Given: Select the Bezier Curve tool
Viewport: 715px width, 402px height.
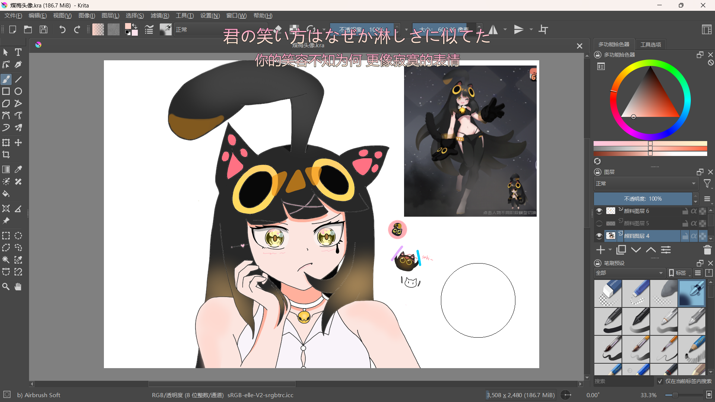Looking at the screenshot, I should (6, 115).
